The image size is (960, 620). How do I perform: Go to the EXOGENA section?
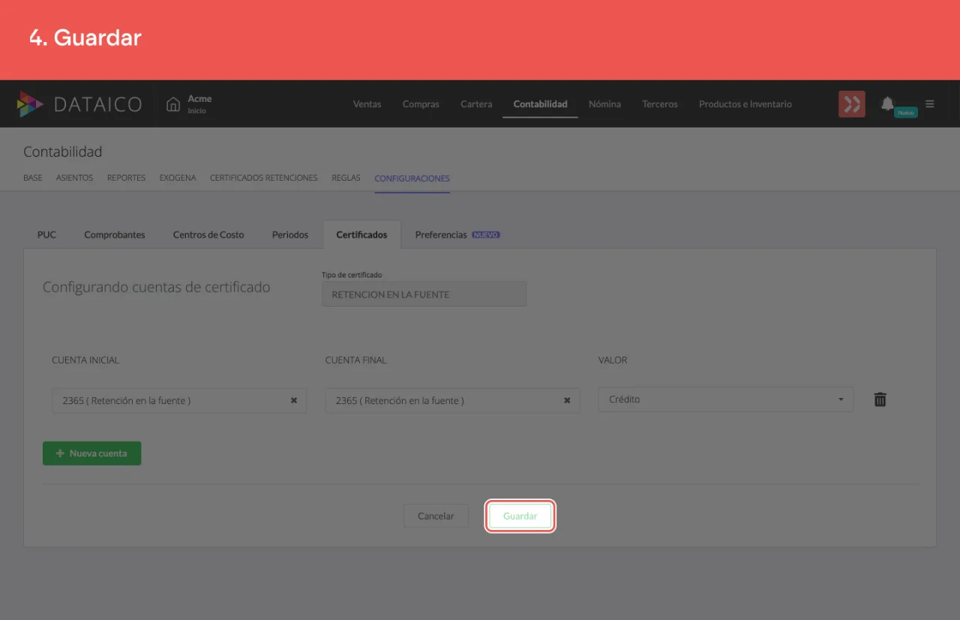tap(178, 178)
